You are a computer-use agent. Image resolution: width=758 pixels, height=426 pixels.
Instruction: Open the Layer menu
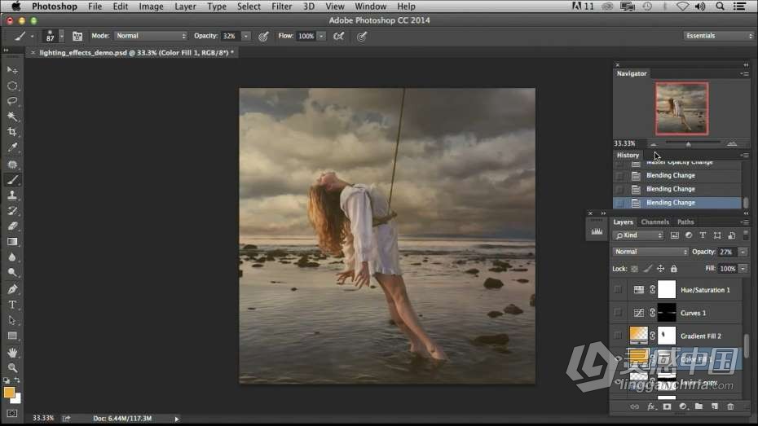click(185, 7)
